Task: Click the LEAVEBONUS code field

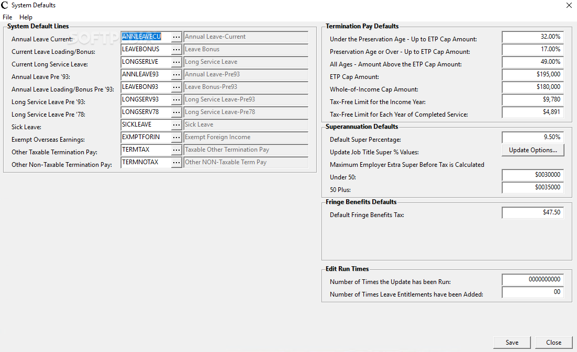Action: pos(146,49)
